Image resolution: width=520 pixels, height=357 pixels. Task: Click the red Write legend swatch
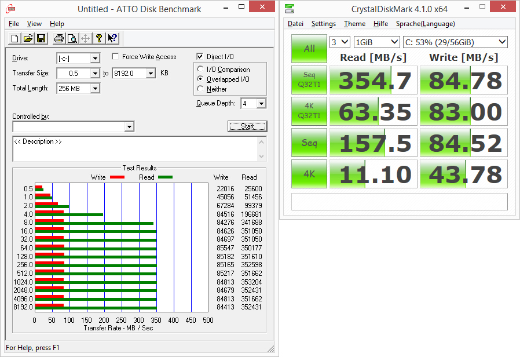[117, 177]
